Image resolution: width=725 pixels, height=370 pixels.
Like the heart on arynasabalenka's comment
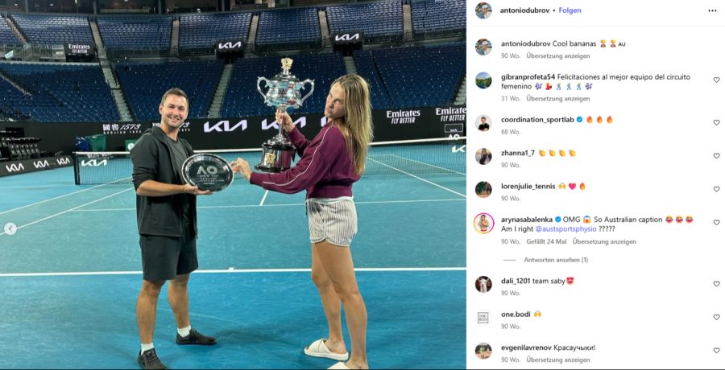716,222
